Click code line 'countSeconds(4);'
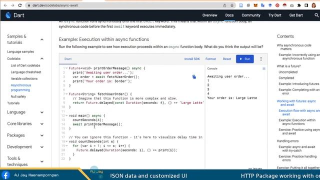Viewport: 320px width, 180px height. pyautogui.click(x=88, y=120)
